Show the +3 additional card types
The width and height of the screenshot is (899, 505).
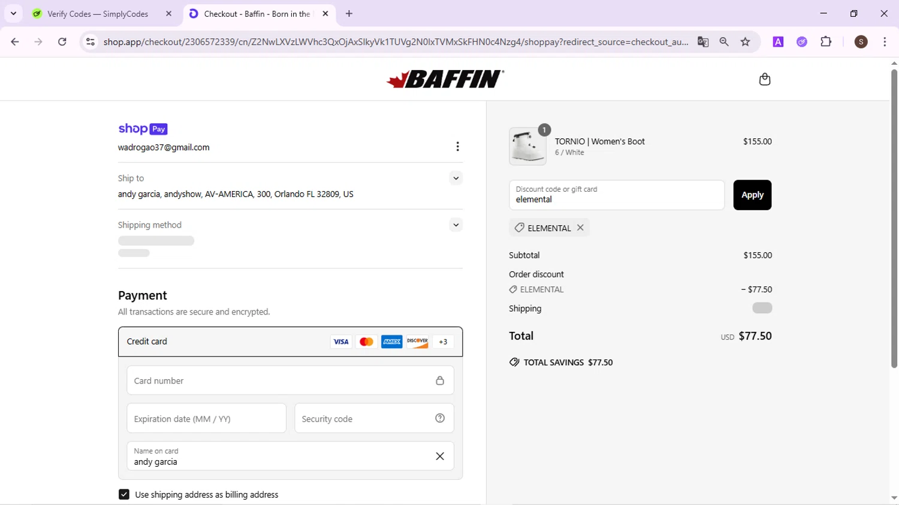[x=443, y=341]
